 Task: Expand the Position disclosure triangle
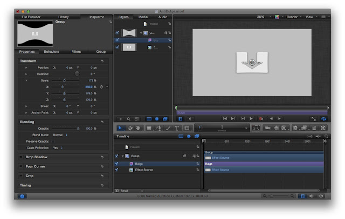[26, 68]
